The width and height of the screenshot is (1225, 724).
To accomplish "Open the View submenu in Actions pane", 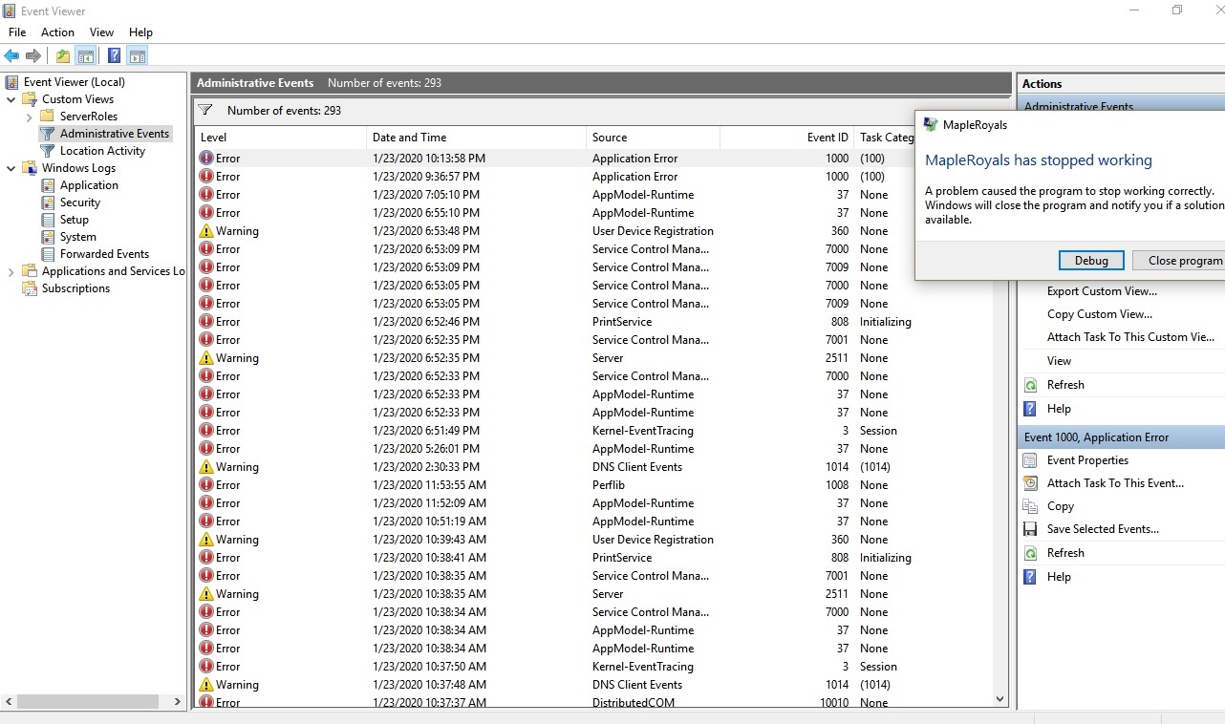I will (x=1059, y=361).
